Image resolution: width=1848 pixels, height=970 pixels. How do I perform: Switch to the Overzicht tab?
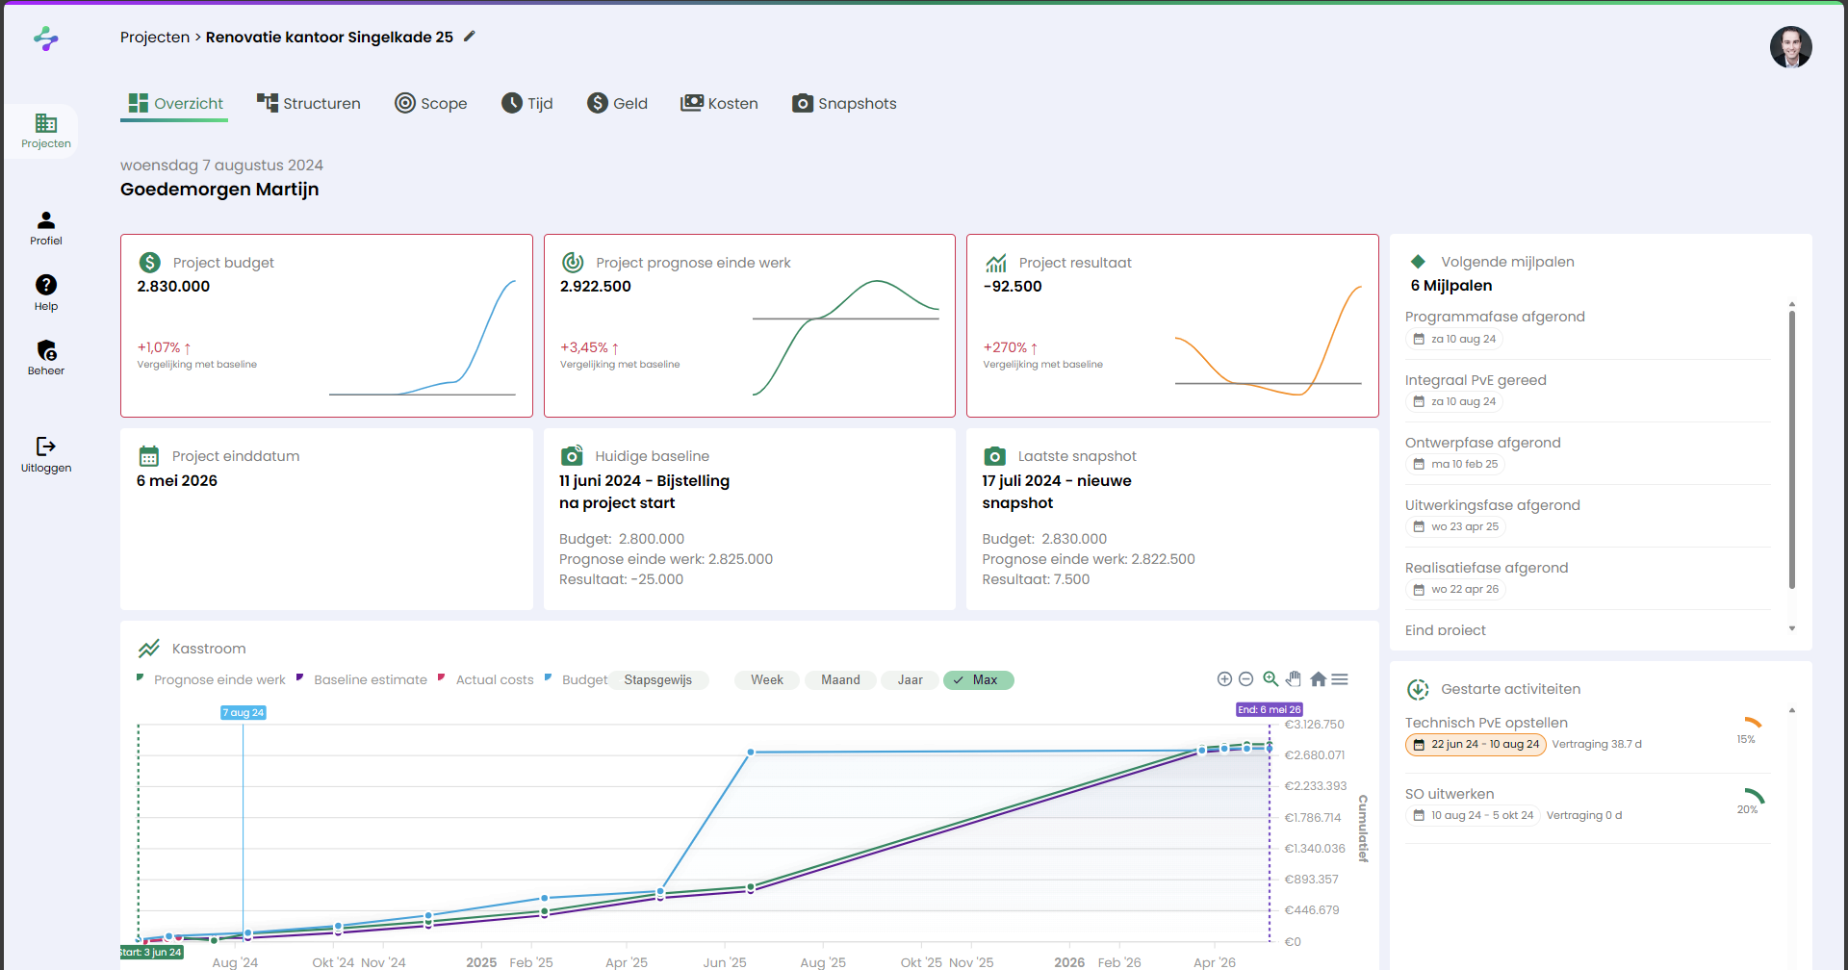(x=175, y=103)
